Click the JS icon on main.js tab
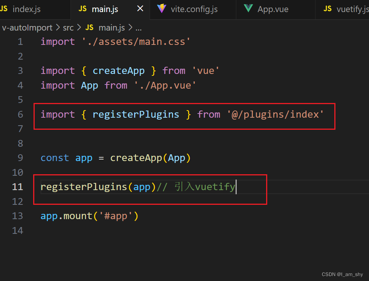 coord(83,9)
